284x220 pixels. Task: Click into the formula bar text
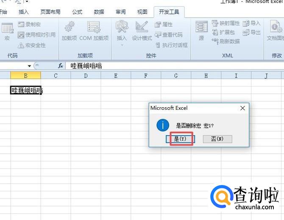(86, 66)
